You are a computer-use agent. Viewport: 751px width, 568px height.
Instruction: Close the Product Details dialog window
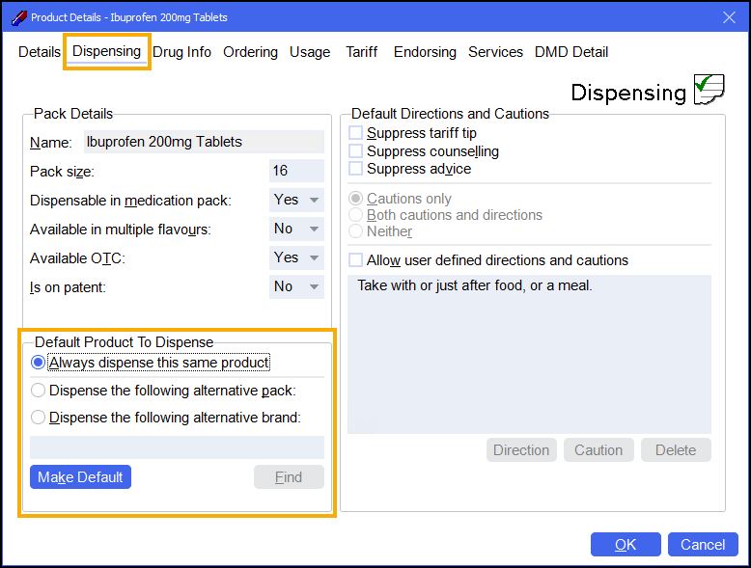pyautogui.click(x=729, y=16)
